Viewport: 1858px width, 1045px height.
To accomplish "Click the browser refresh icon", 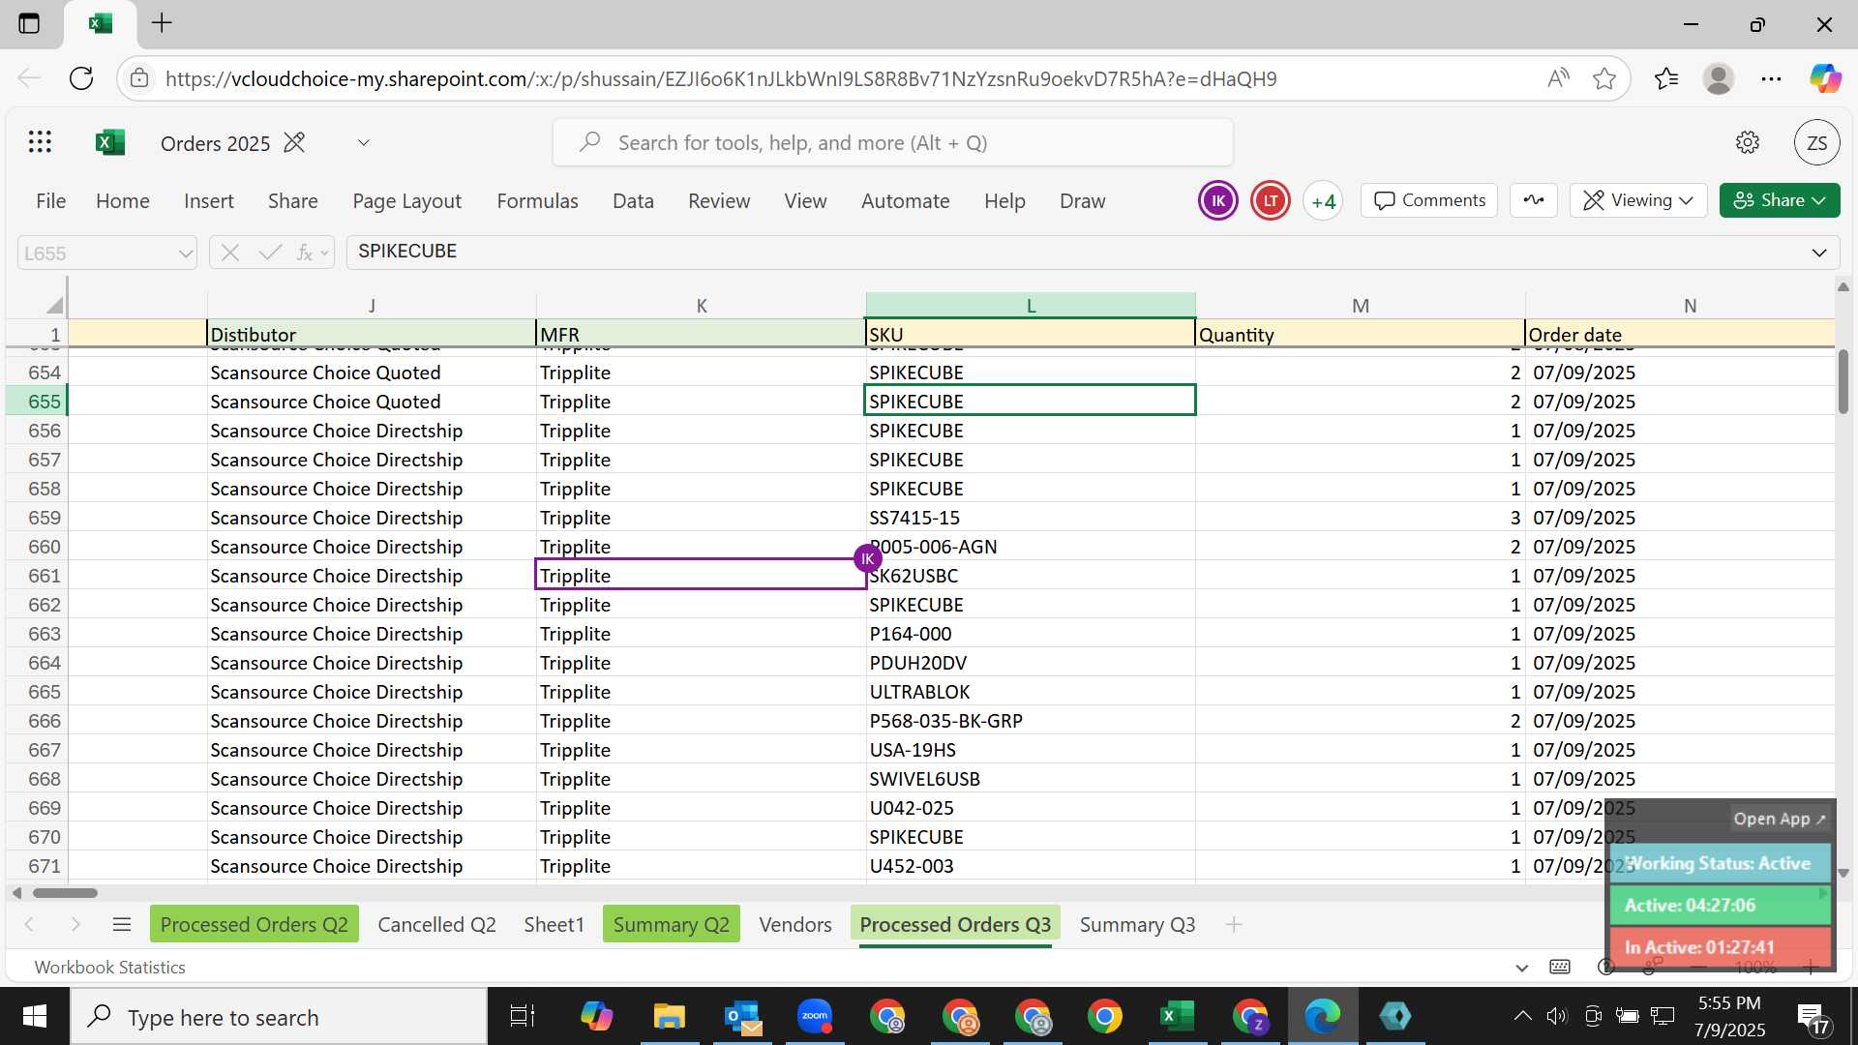I will [x=81, y=78].
